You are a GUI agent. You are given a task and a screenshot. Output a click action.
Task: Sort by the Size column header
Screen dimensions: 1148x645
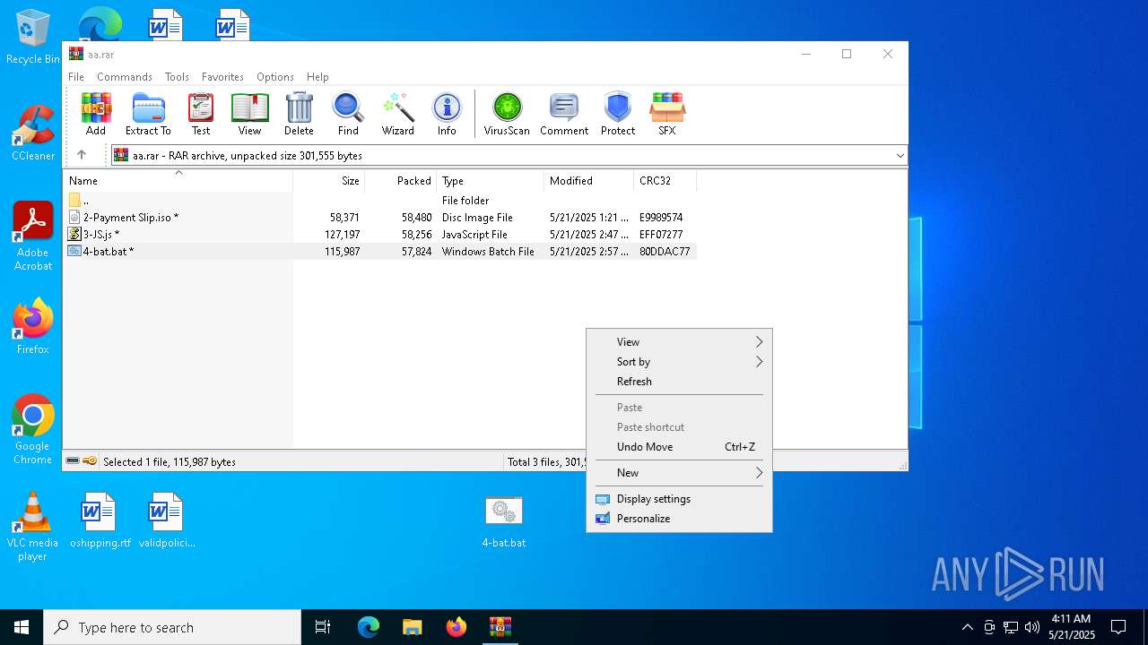pyautogui.click(x=329, y=181)
